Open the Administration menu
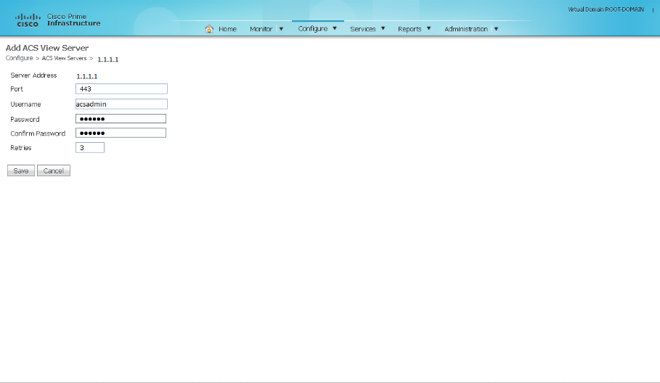This screenshot has height=383, width=660. (x=466, y=29)
